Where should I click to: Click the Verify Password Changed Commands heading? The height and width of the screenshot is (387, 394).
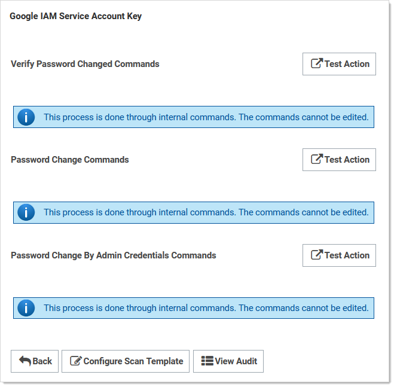click(x=85, y=64)
